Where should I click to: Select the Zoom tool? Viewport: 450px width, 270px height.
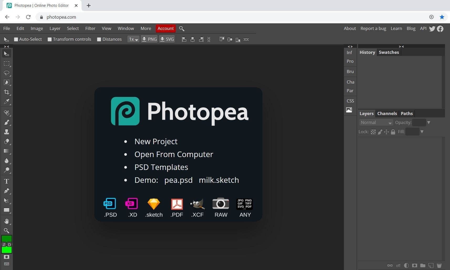(x=7, y=231)
